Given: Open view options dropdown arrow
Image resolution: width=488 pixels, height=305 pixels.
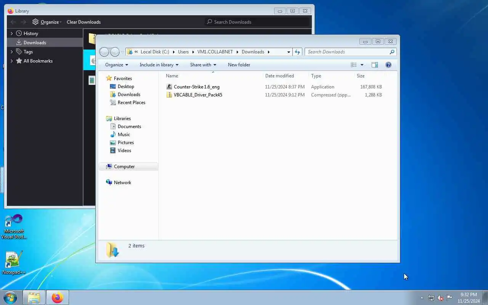Looking at the screenshot, I should (x=362, y=65).
